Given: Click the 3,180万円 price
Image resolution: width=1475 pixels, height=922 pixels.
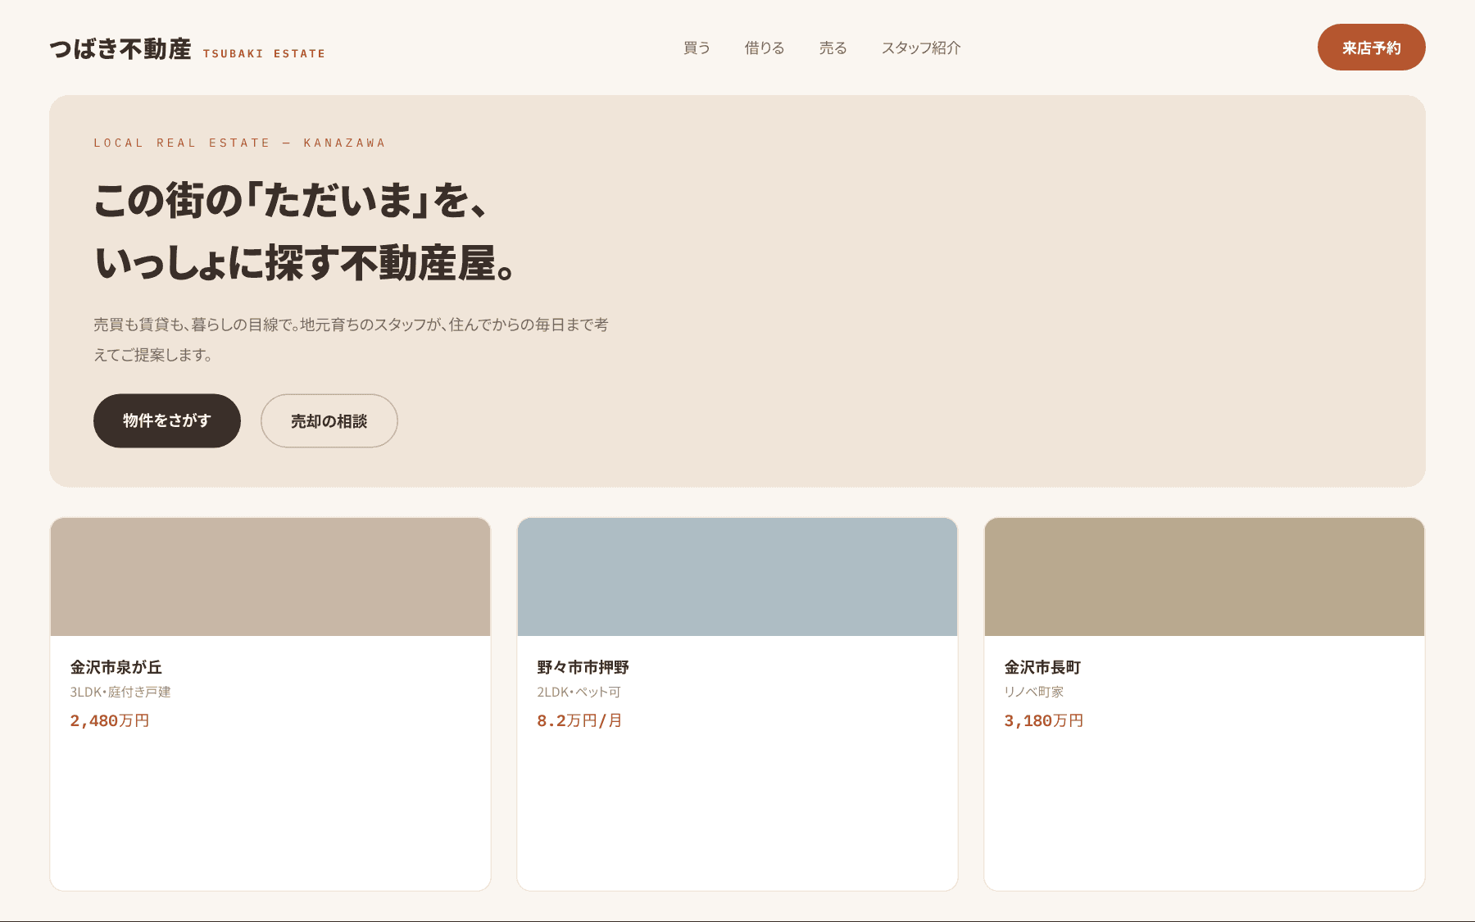Looking at the screenshot, I should click(x=1044, y=720).
